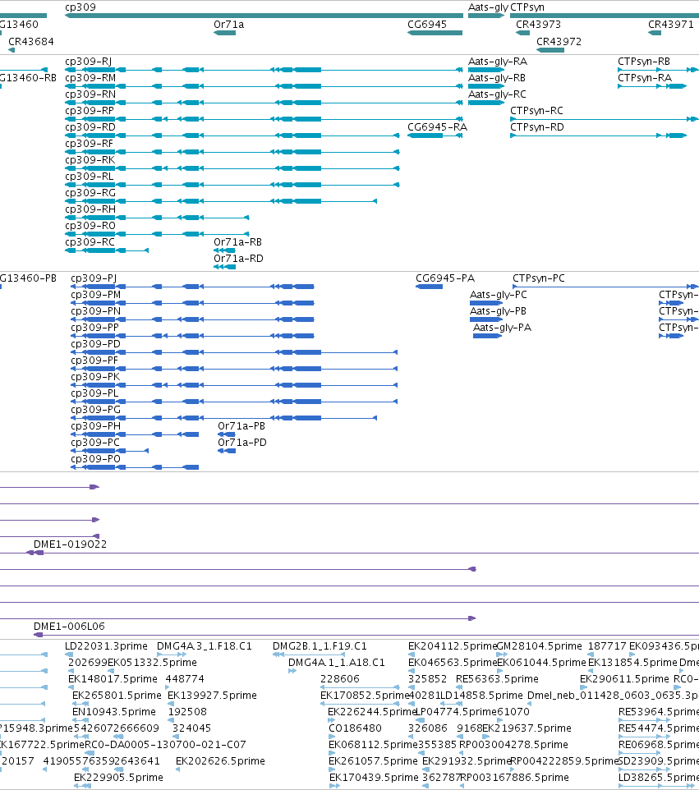
Task: Open the CG6945-RA transcript
Action: click(x=438, y=127)
